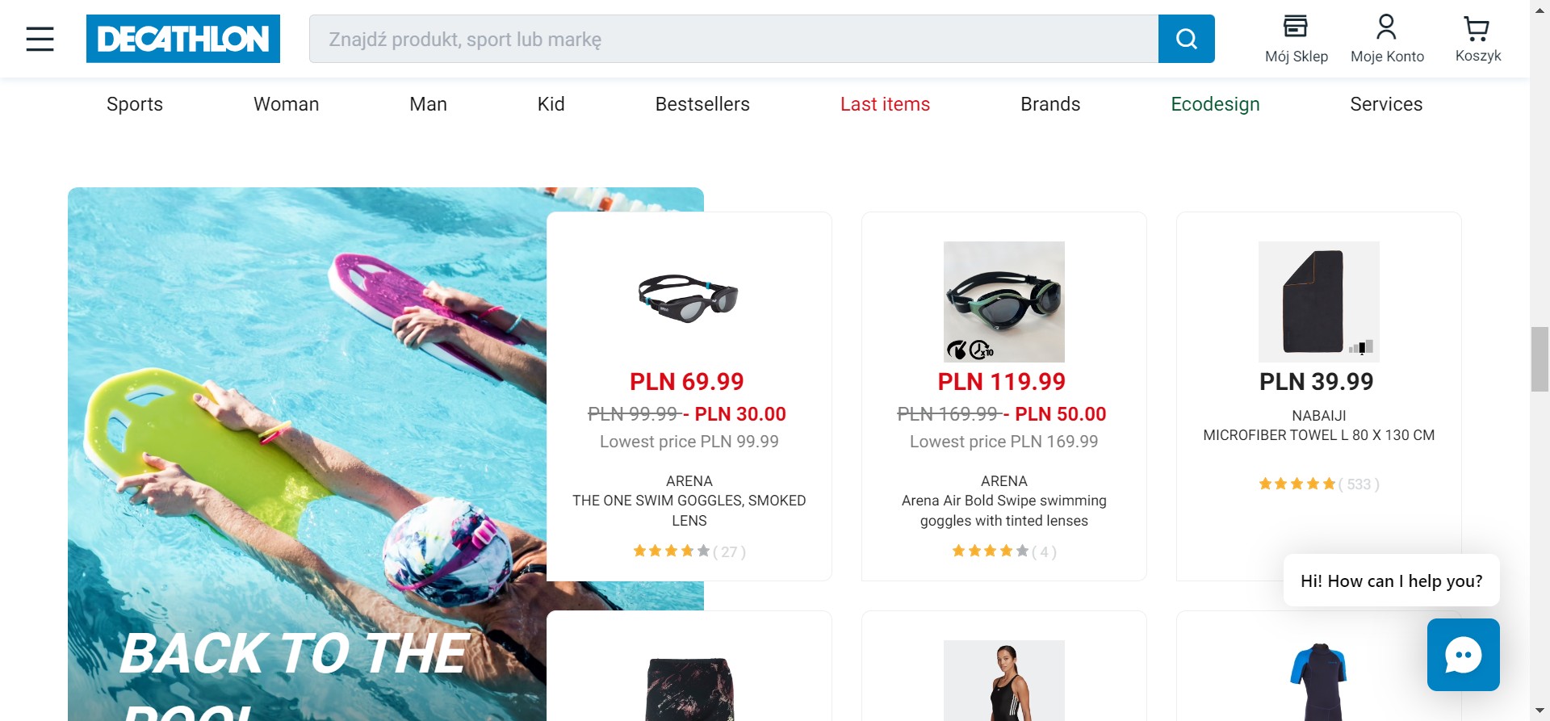Image resolution: width=1550 pixels, height=721 pixels.
Task: Click the Bestsellers menu item
Action: click(x=702, y=104)
